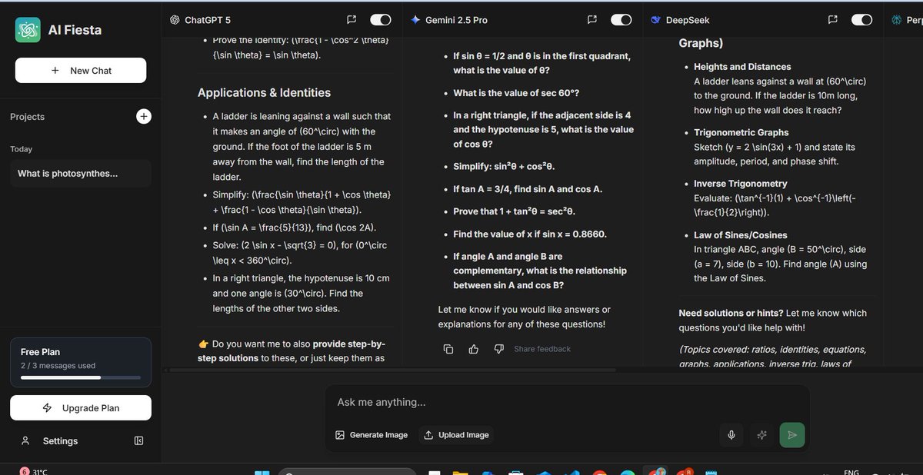Disable the Gemini 2.5 Pro model switch
This screenshot has width=923, height=475.
(621, 20)
